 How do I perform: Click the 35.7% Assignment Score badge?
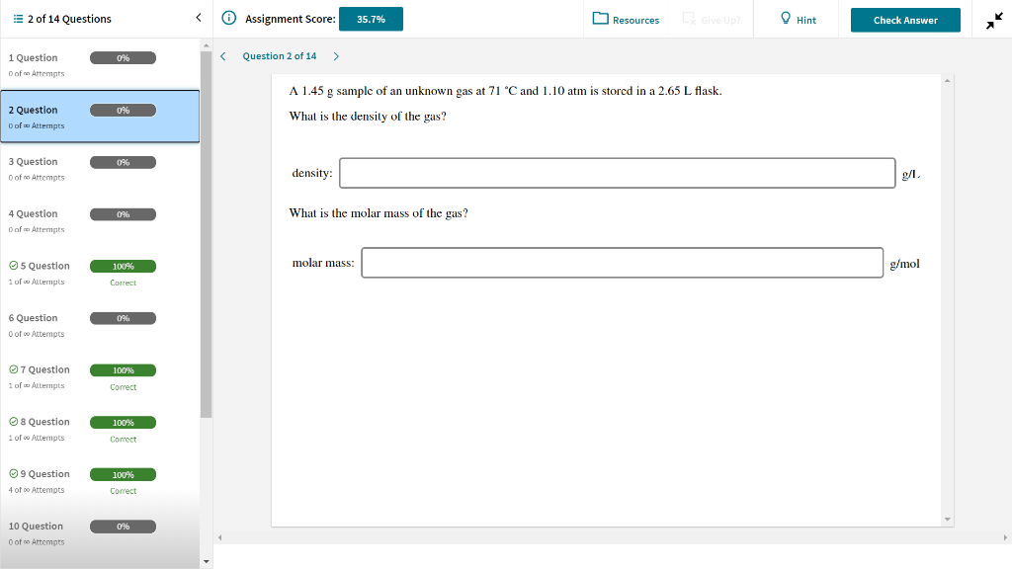pyautogui.click(x=371, y=18)
